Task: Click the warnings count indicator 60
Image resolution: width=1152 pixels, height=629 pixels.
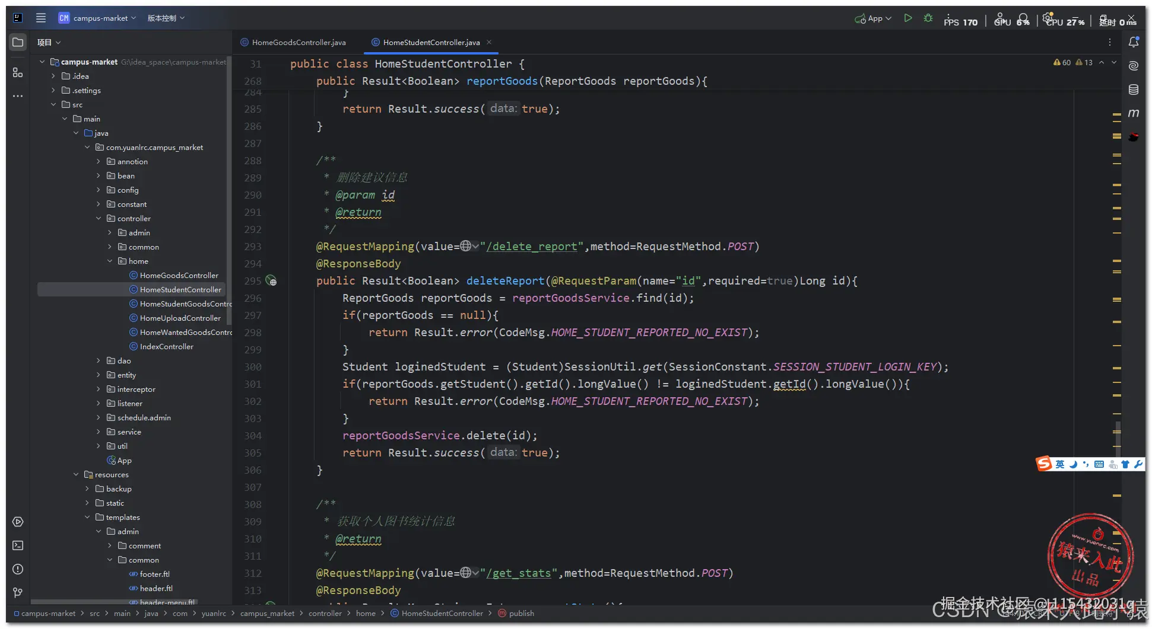Action: point(1062,62)
